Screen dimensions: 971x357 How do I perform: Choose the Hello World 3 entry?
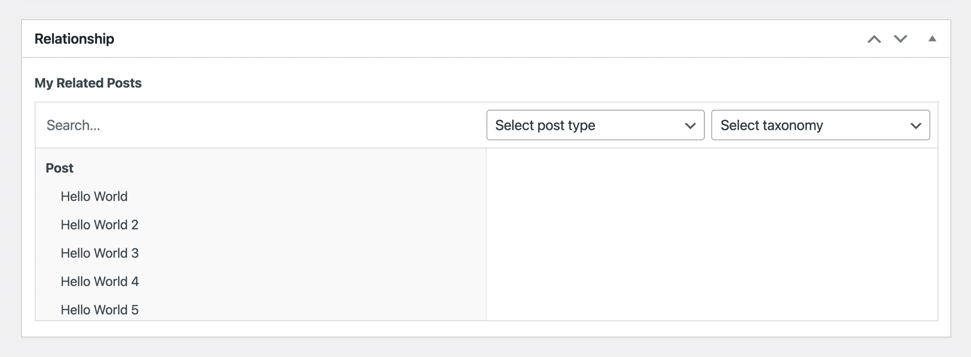(x=100, y=253)
